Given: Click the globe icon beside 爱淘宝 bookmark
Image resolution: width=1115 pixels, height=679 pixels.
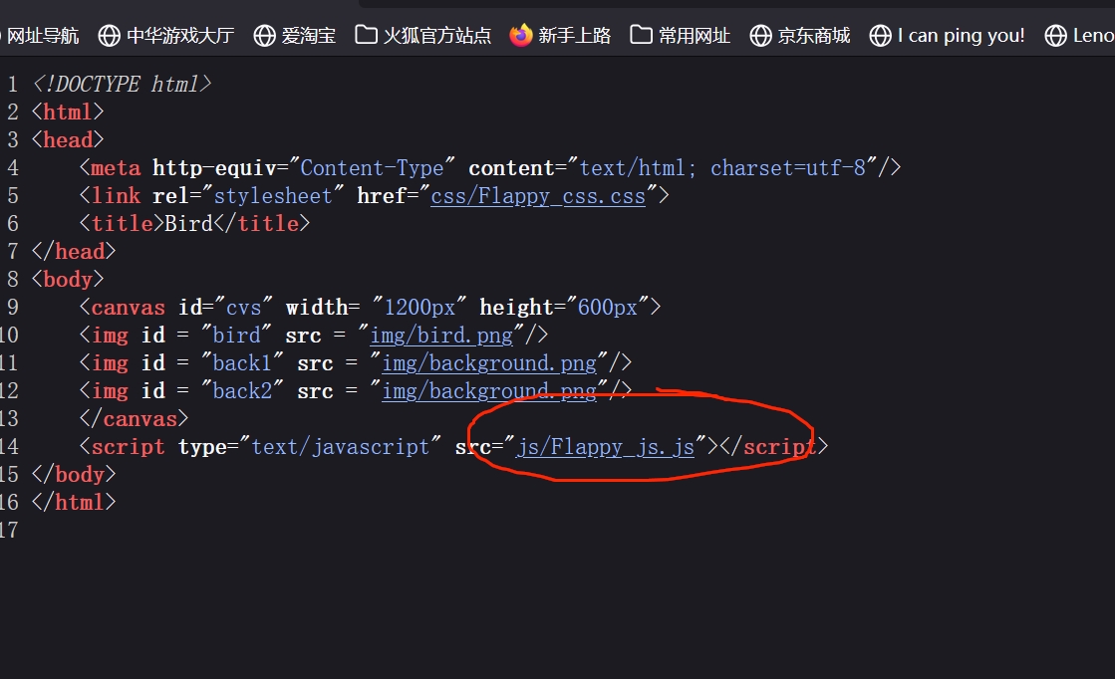Looking at the screenshot, I should click(264, 36).
